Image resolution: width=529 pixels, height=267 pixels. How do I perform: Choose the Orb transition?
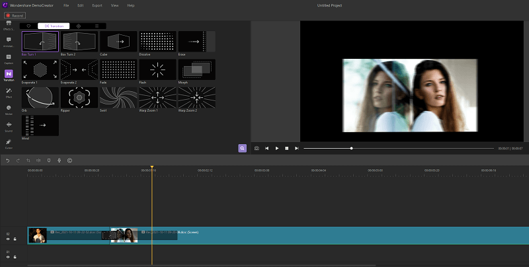[x=40, y=98]
